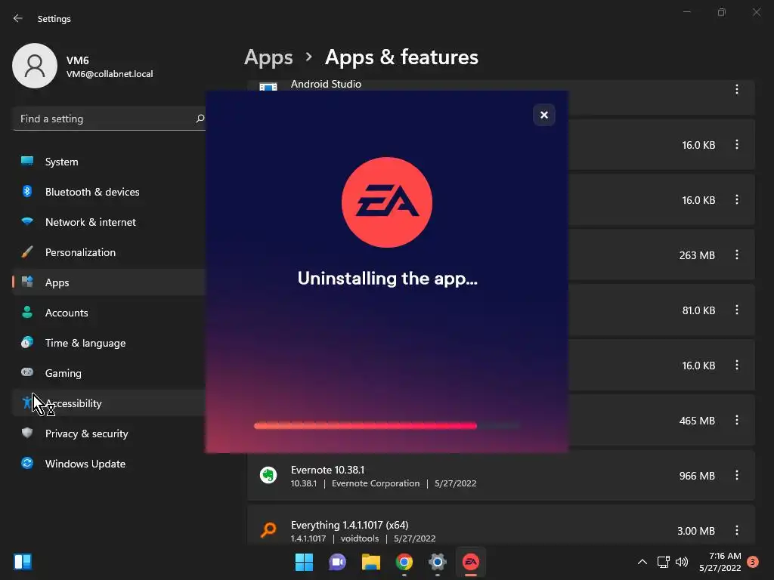The image size is (774, 580).
Task: Open Time & language settings
Action: point(109,343)
